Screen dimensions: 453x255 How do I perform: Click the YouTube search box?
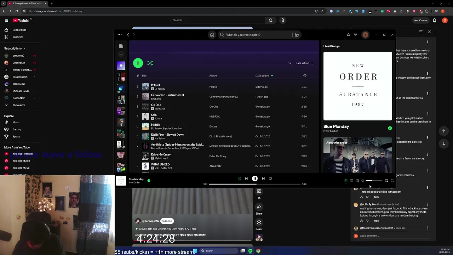click(218, 20)
